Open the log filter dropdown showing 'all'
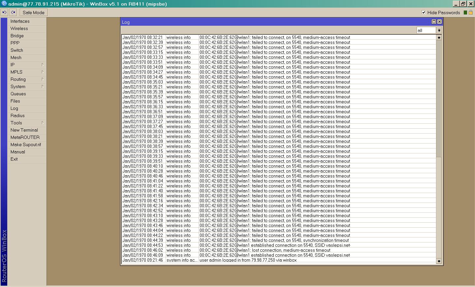This screenshot has height=287, width=475. pyautogui.click(x=439, y=30)
